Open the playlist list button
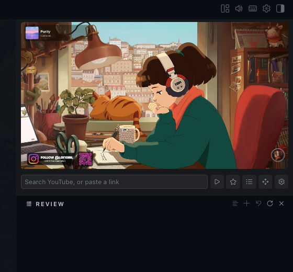Image resolution: width=293 pixels, height=272 pixels. click(249, 182)
